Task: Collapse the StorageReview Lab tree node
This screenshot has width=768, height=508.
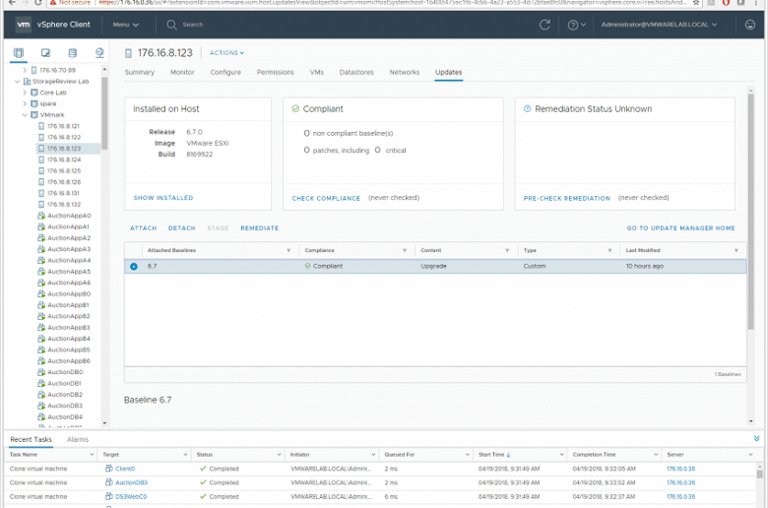Action: 17,82
